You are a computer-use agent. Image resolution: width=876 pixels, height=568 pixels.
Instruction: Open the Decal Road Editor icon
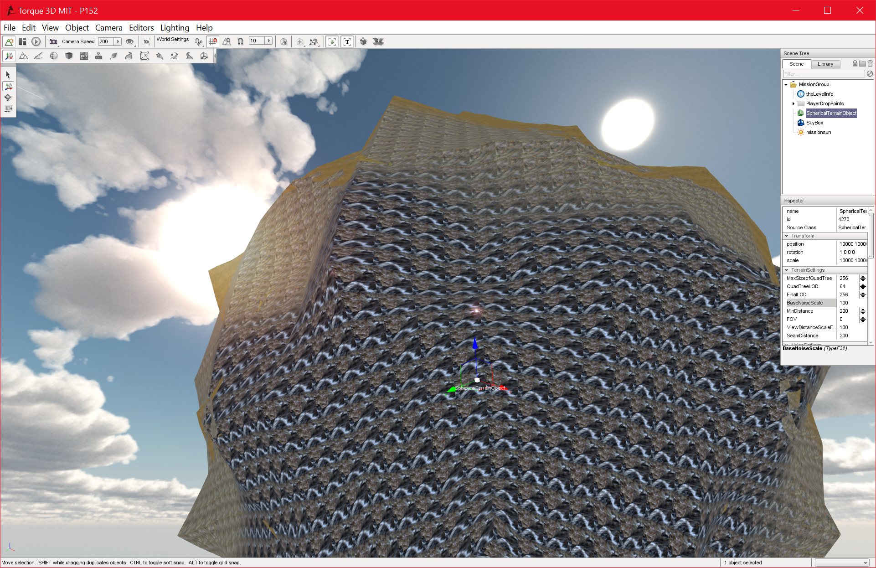click(189, 56)
